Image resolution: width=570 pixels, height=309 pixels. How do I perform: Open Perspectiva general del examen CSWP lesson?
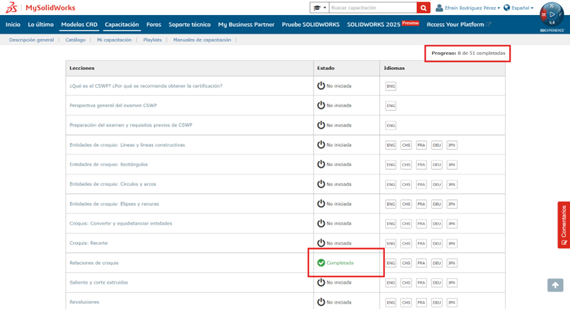[x=113, y=105]
